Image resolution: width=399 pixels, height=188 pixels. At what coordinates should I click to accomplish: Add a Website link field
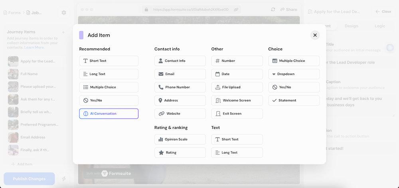(180, 114)
